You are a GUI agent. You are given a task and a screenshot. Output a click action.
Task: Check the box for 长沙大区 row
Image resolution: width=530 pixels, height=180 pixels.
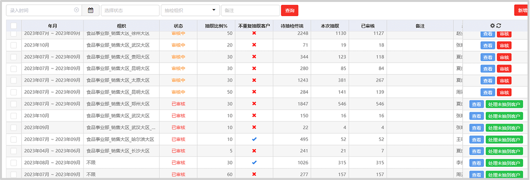pyautogui.click(x=13, y=151)
